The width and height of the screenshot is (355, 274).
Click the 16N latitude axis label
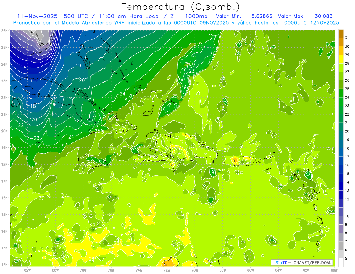coord(4,198)
